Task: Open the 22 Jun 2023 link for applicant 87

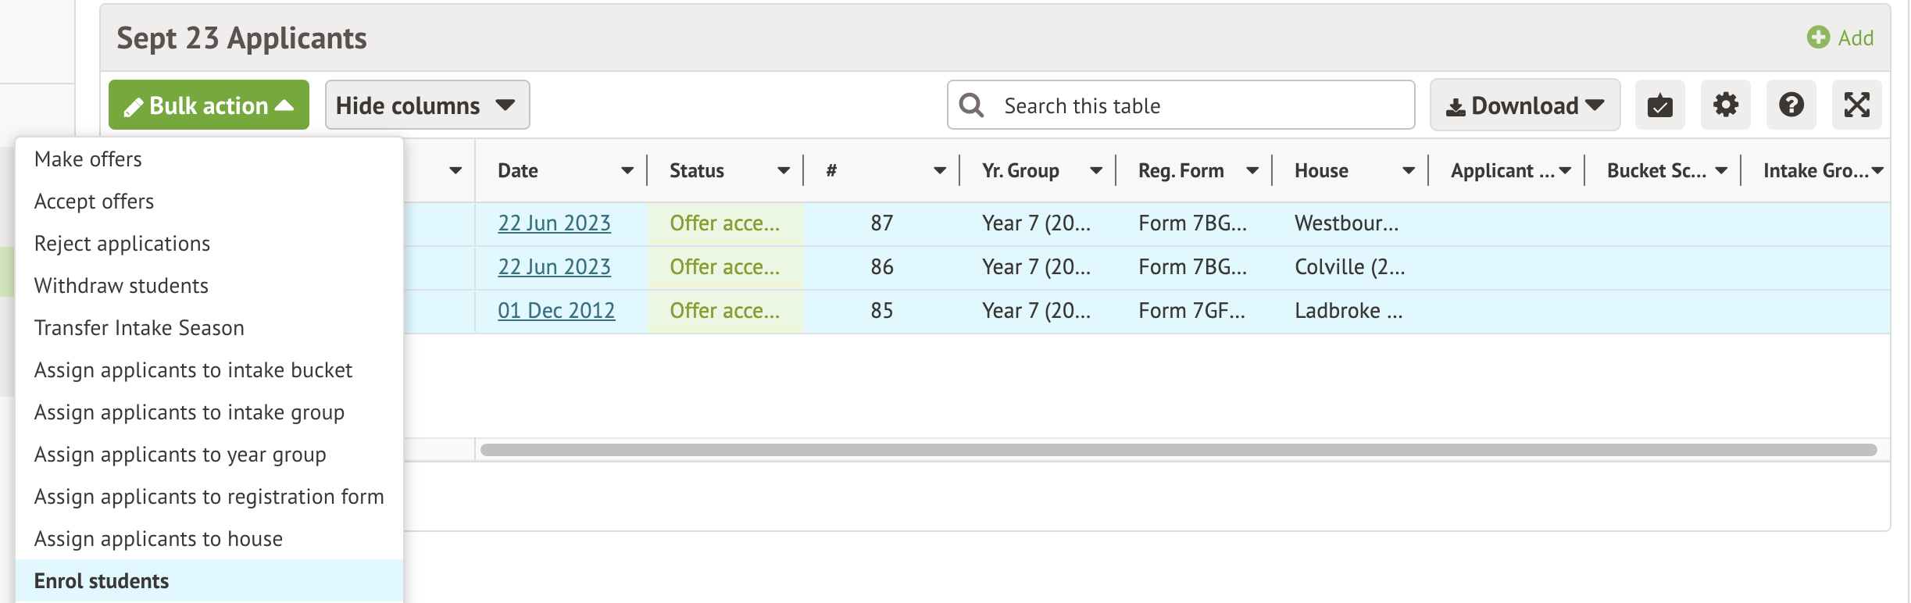Action: click(x=554, y=223)
